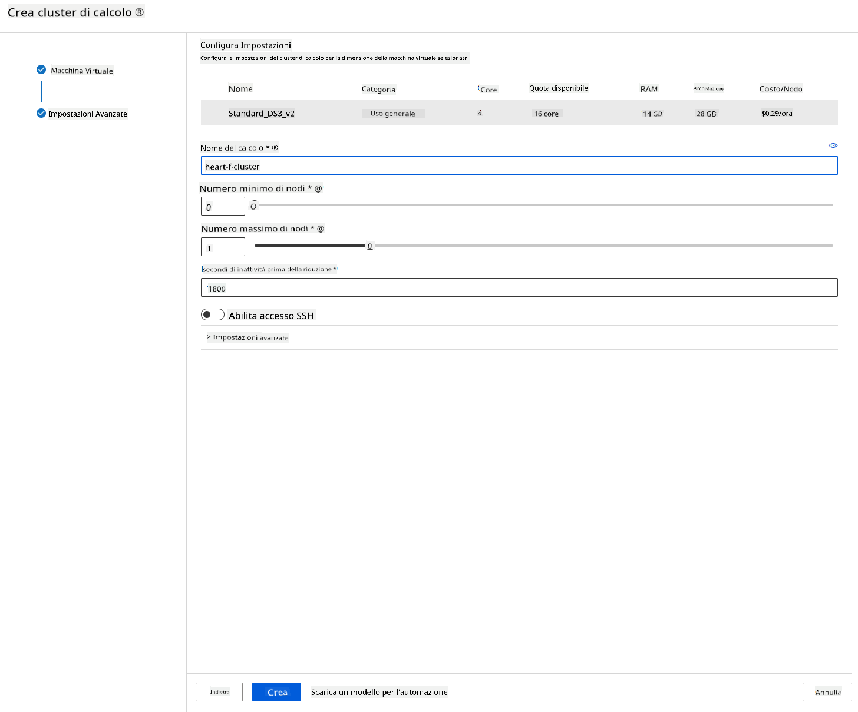This screenshot has height=712, width=858.
Task: Go to the Macchina Virtuale step
Action: tap(82, 71)
